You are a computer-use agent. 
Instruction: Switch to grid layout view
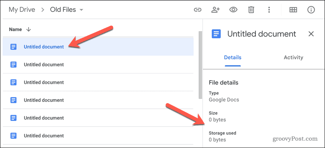(293, 10)
